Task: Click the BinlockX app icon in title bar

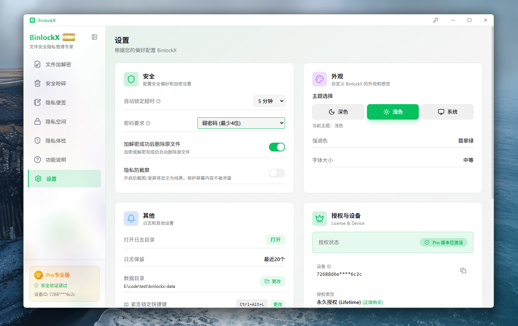Action: pos(32,20)
